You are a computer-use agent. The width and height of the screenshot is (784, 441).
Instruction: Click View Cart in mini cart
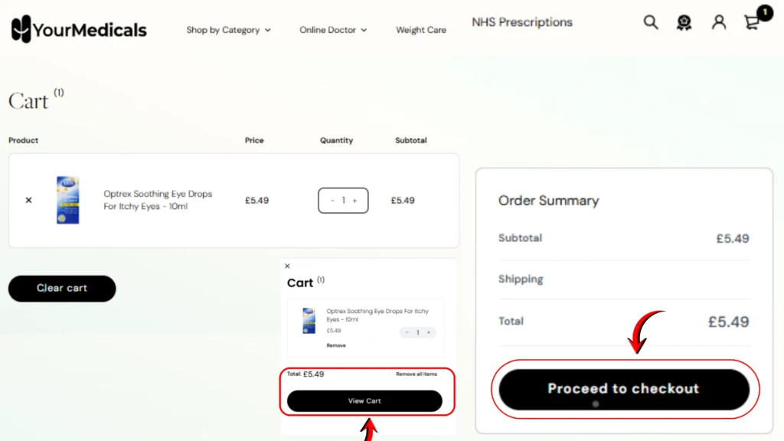coord(364,401)
